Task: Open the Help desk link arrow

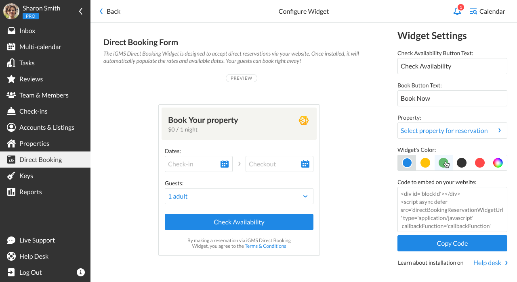Action: click(x=506, y=263)
